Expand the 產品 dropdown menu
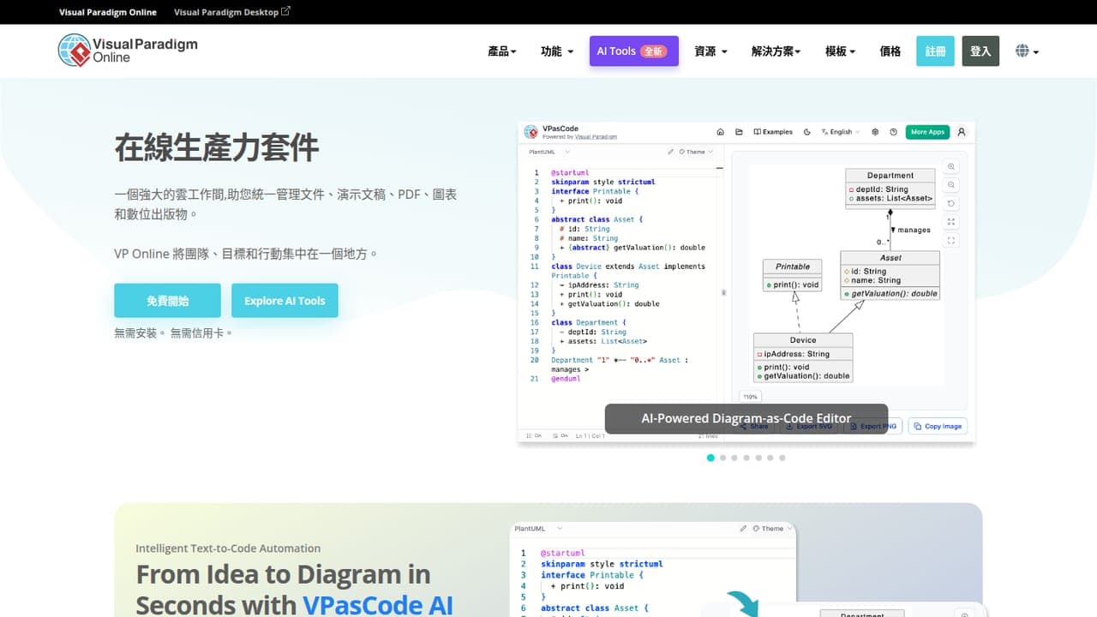This screenshot has width=1097, height=617. pos(502,51)
